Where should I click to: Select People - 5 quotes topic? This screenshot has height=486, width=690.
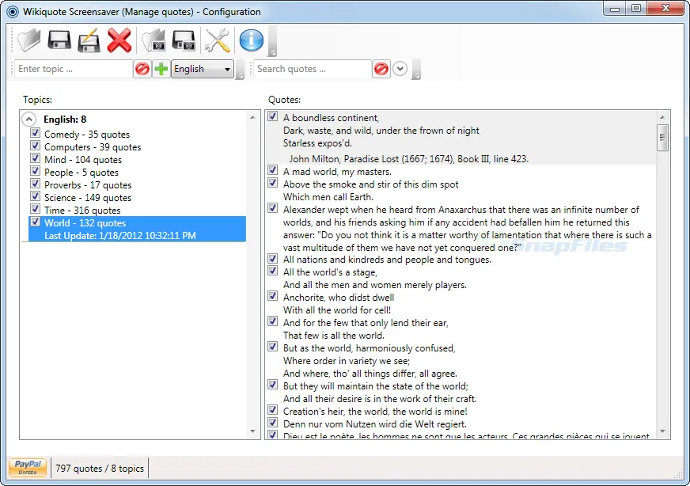click(82, 173)
